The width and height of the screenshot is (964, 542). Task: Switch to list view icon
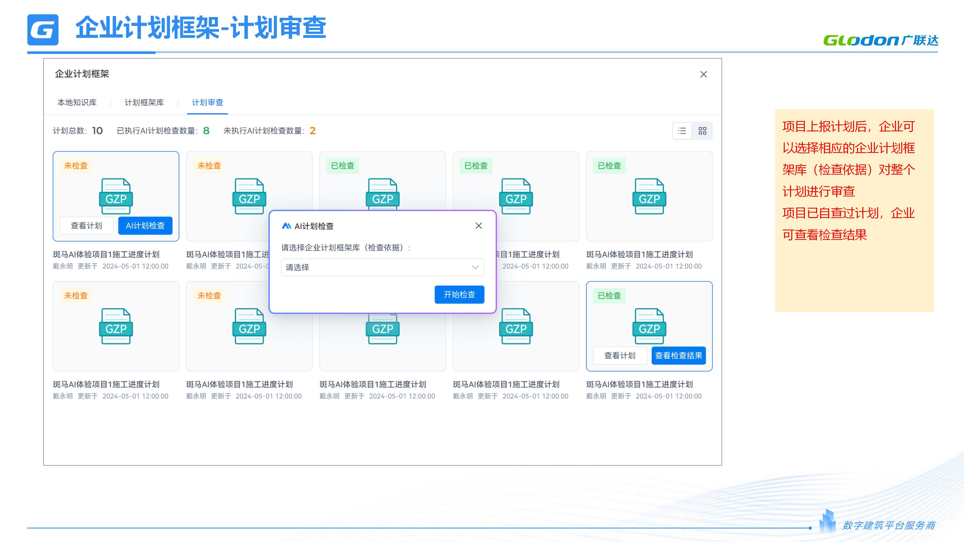click(x=682, y=130)
